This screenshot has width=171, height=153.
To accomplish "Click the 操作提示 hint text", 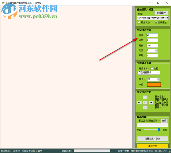I will click(x=161, y=102).
